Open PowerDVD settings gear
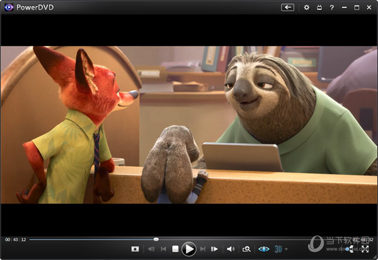This screenshot has width=378, height=260. click(x=306, y=8)
